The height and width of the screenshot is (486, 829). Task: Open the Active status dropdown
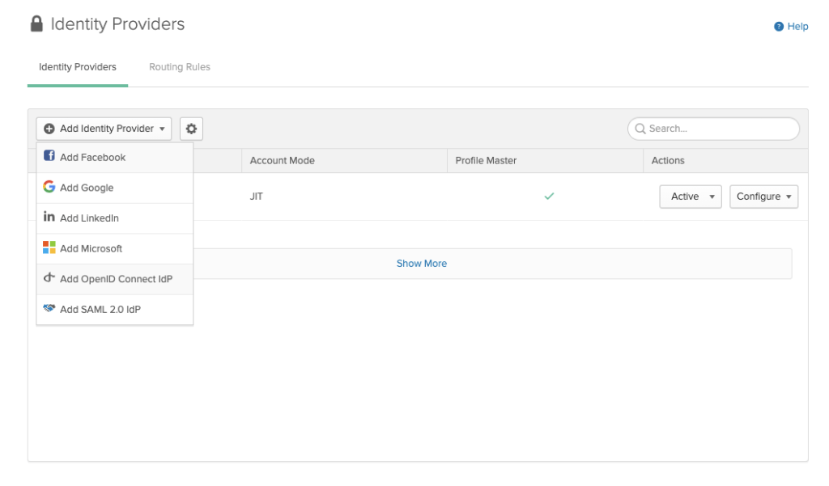tap(691, 197)
